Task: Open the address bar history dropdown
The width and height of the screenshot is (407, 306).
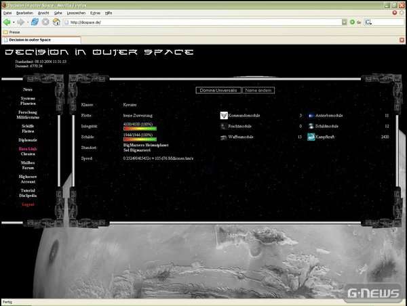Action: point(344,22)
